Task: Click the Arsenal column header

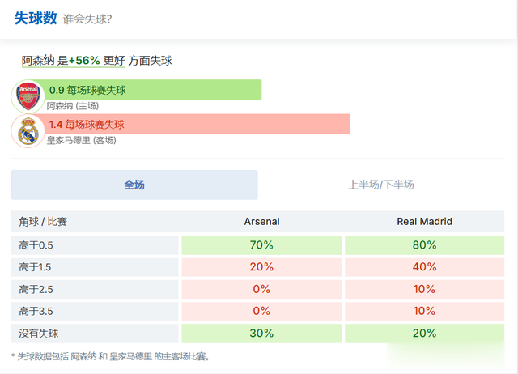Action: click(x=261, y=222)
